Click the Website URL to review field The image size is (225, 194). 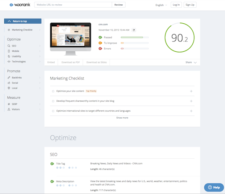73,5
